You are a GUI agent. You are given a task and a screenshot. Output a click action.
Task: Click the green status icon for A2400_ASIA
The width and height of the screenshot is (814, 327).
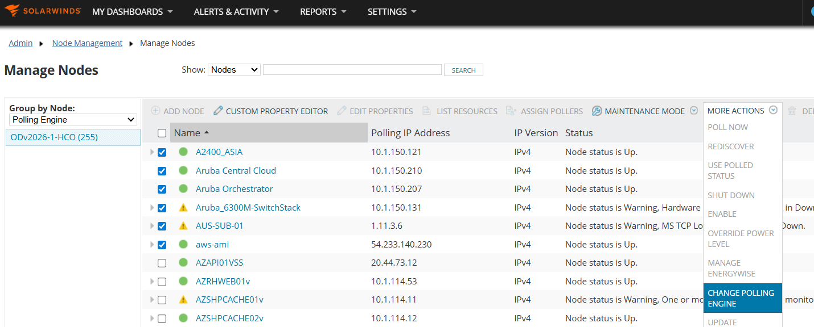click(183, 152)
